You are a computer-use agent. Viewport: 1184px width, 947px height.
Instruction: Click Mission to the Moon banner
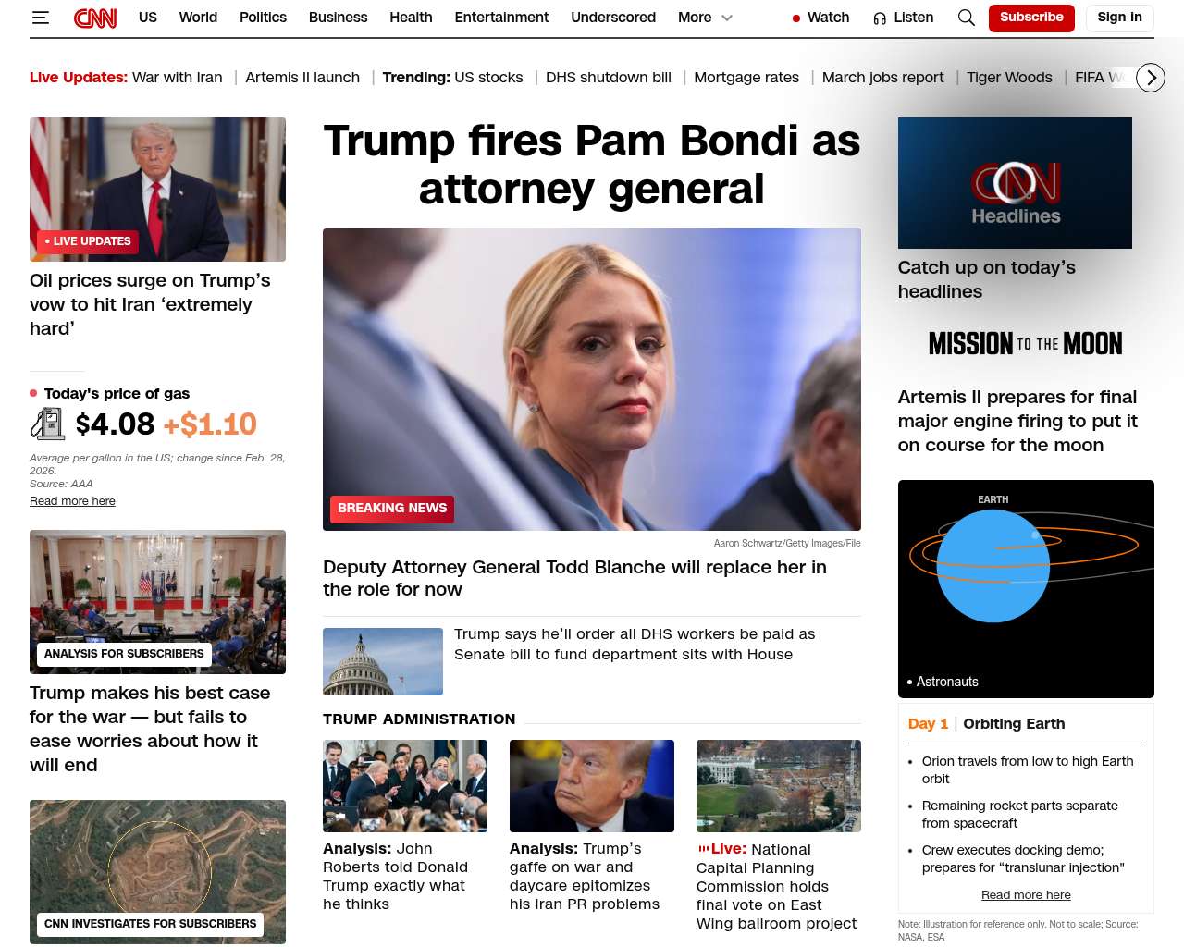(1025, 344)
